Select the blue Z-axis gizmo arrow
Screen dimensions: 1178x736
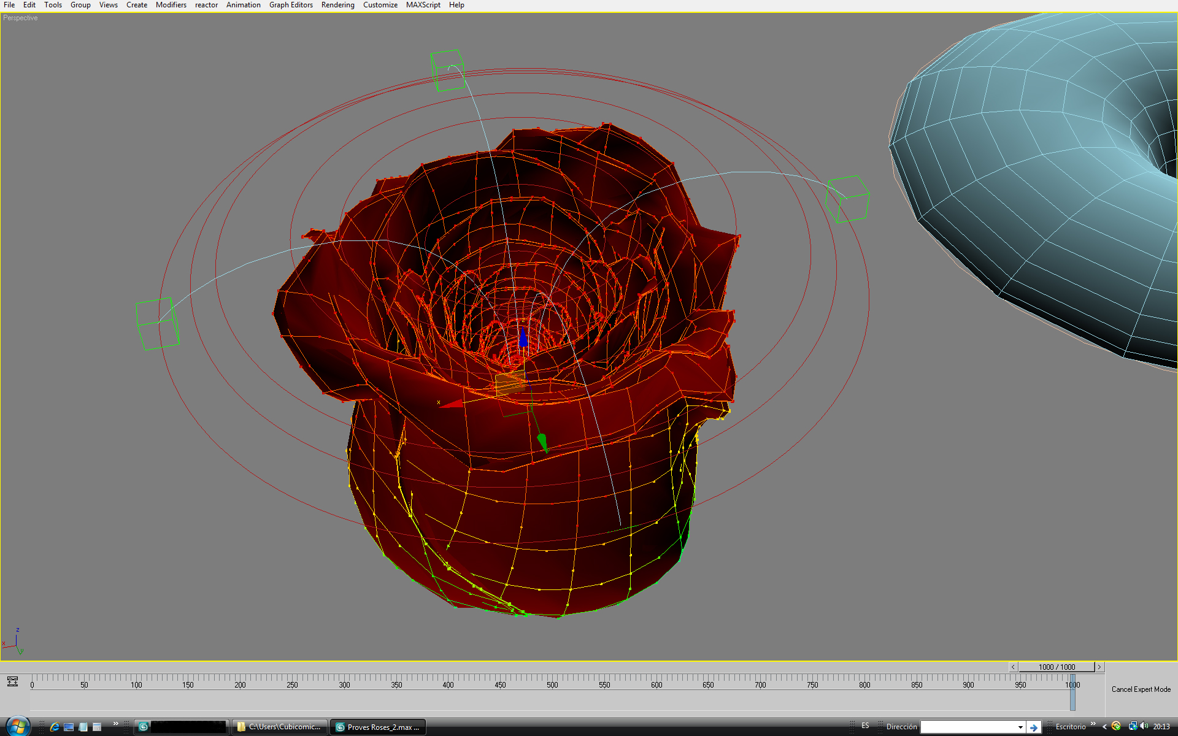click(523, 337)
